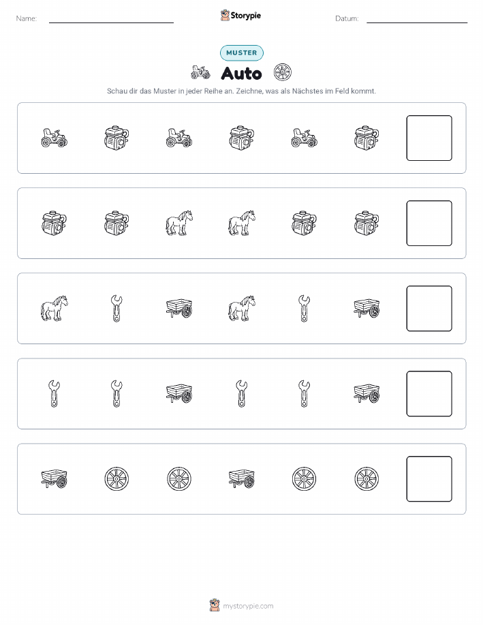Click the first wrench in row three
This screenshot has width=483, height=625.
coord(116,309)
